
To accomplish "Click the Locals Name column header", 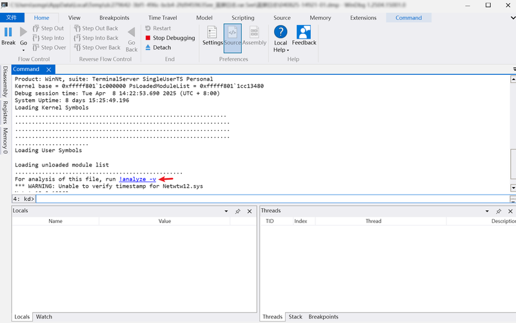I will point(55,221).
